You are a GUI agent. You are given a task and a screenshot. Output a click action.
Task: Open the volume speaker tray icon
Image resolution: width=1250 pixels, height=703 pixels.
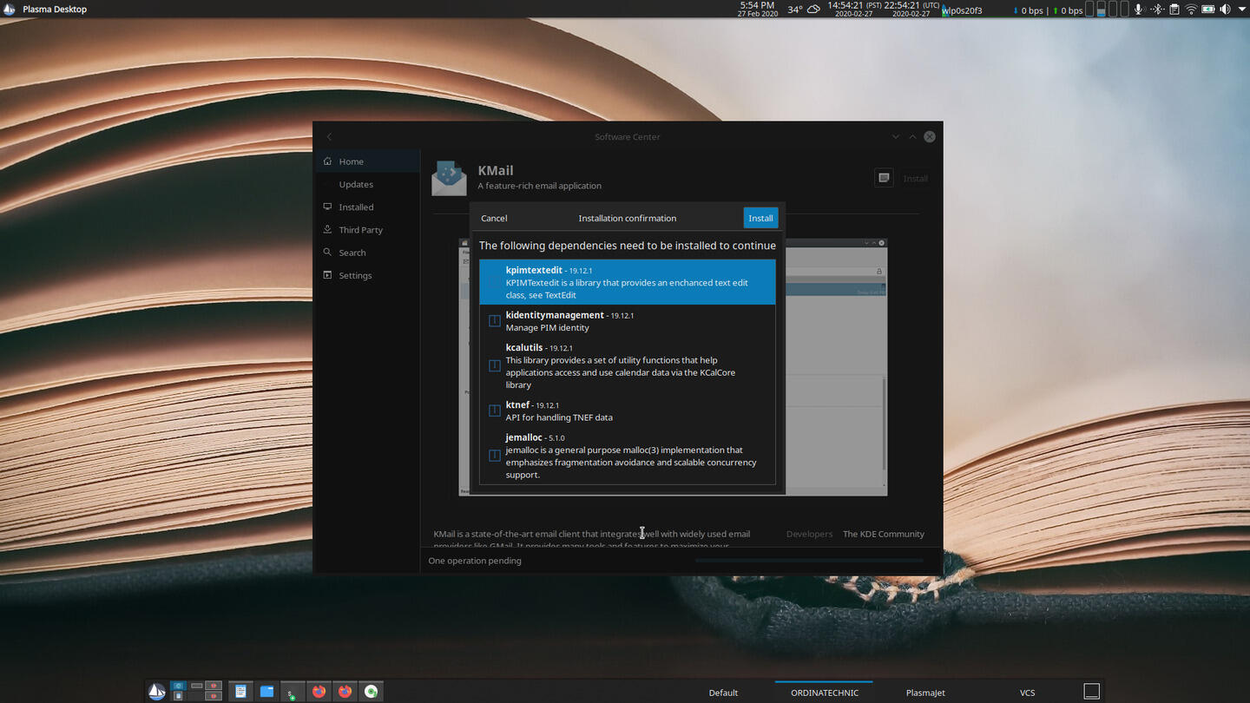(1225, 10)
